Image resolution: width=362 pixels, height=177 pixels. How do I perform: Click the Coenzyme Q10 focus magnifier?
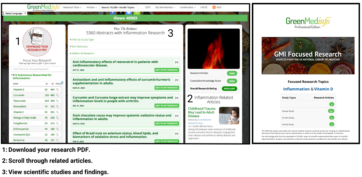coord(57,135)
